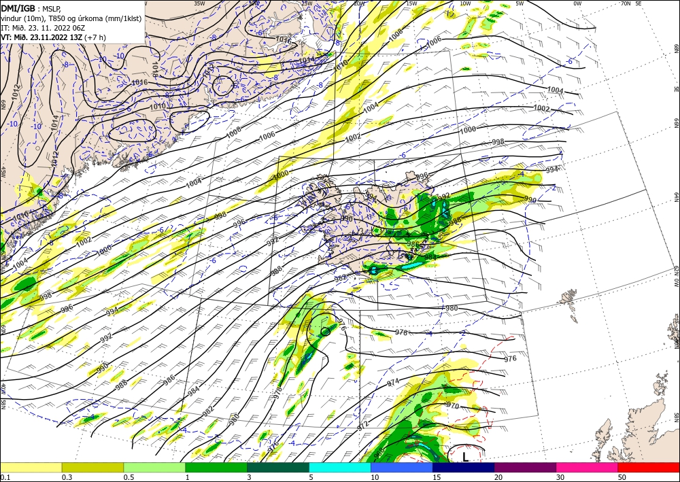The width and height of the screenshot is (680, 482).
Task: Click the "vindur (10m), T850 og úrkoma" header line
Action: [71, 18]
